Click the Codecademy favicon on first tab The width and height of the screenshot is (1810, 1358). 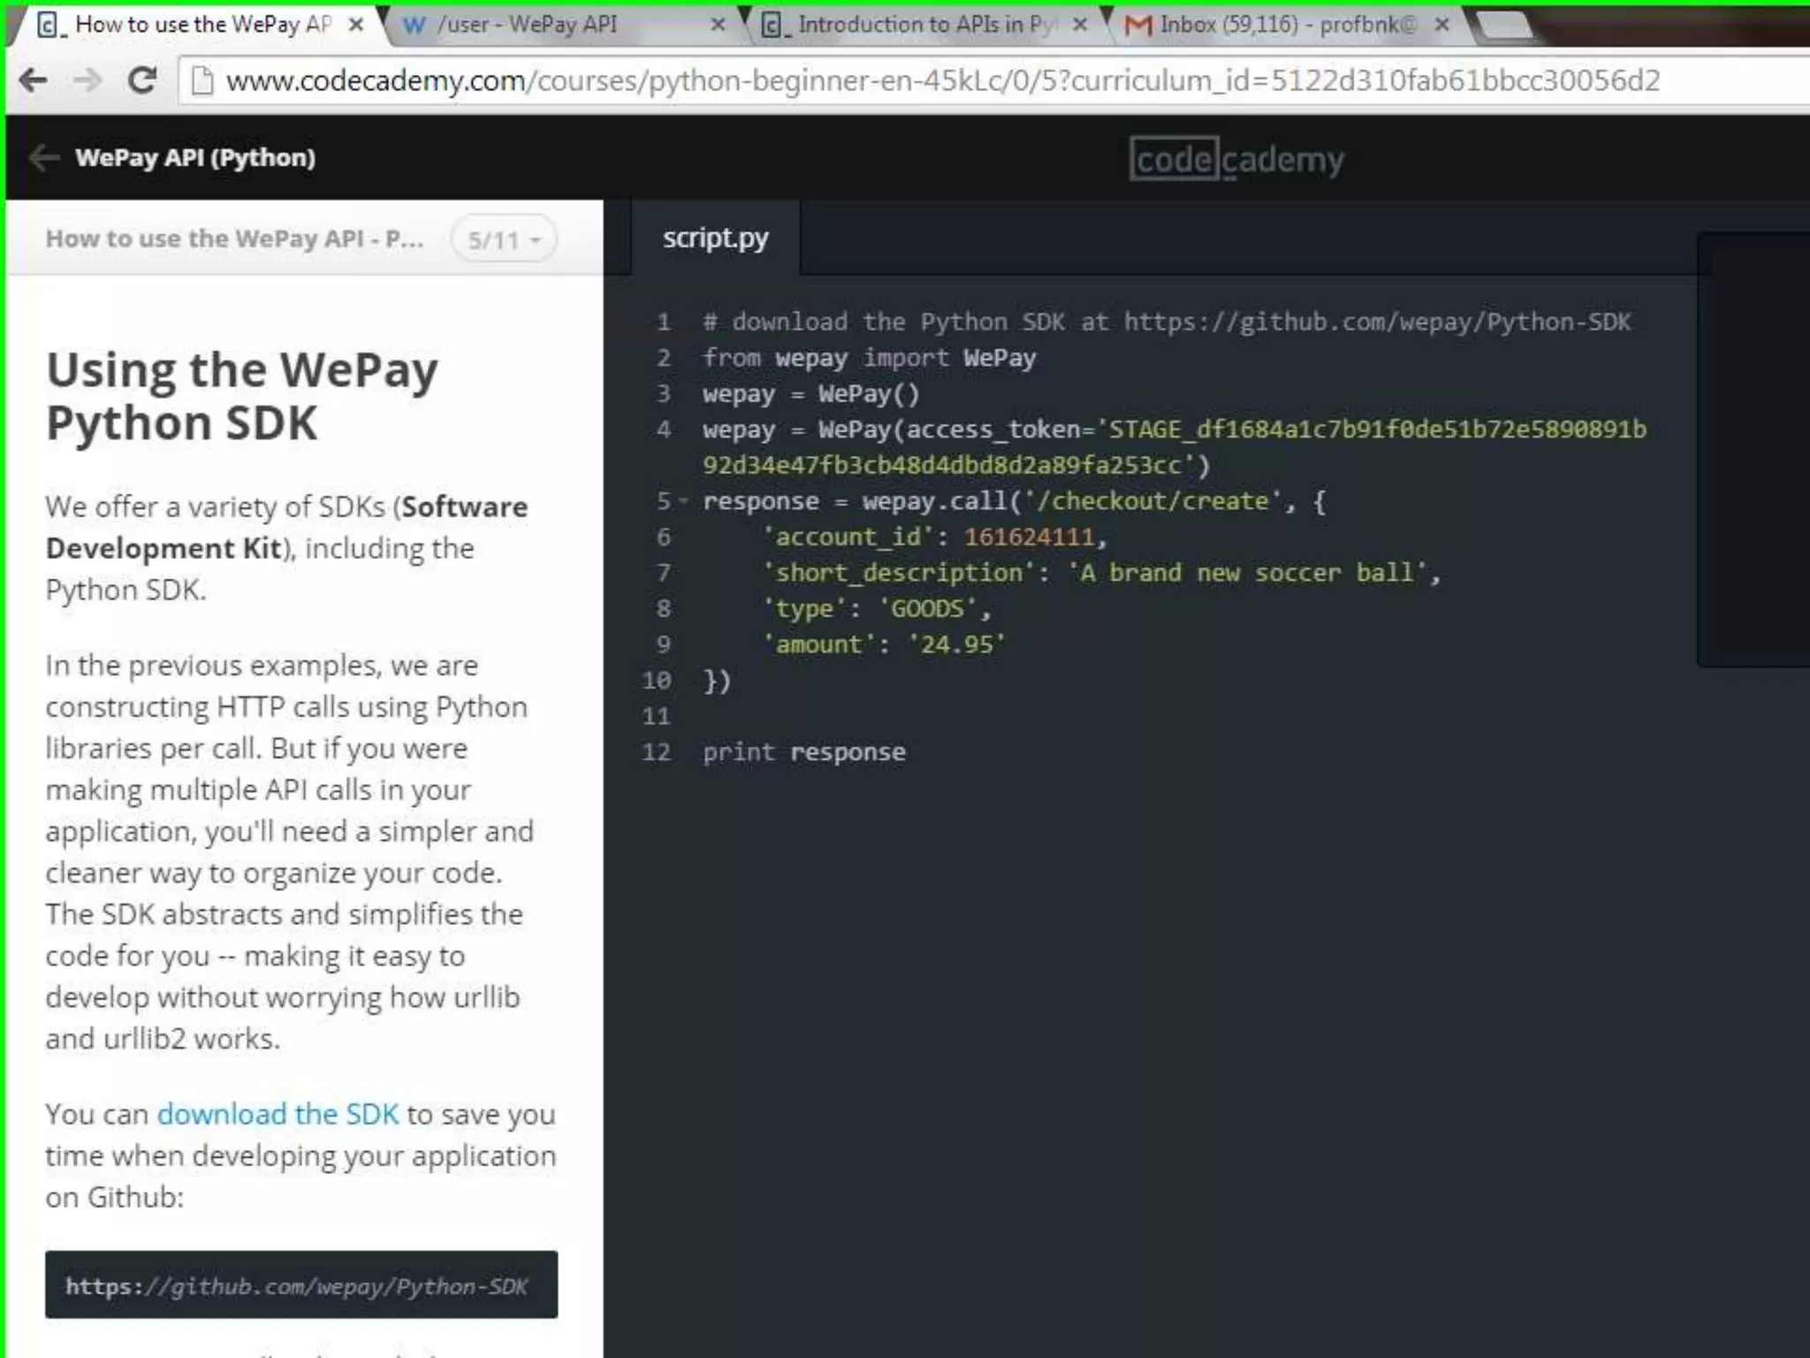click(49, 25)
